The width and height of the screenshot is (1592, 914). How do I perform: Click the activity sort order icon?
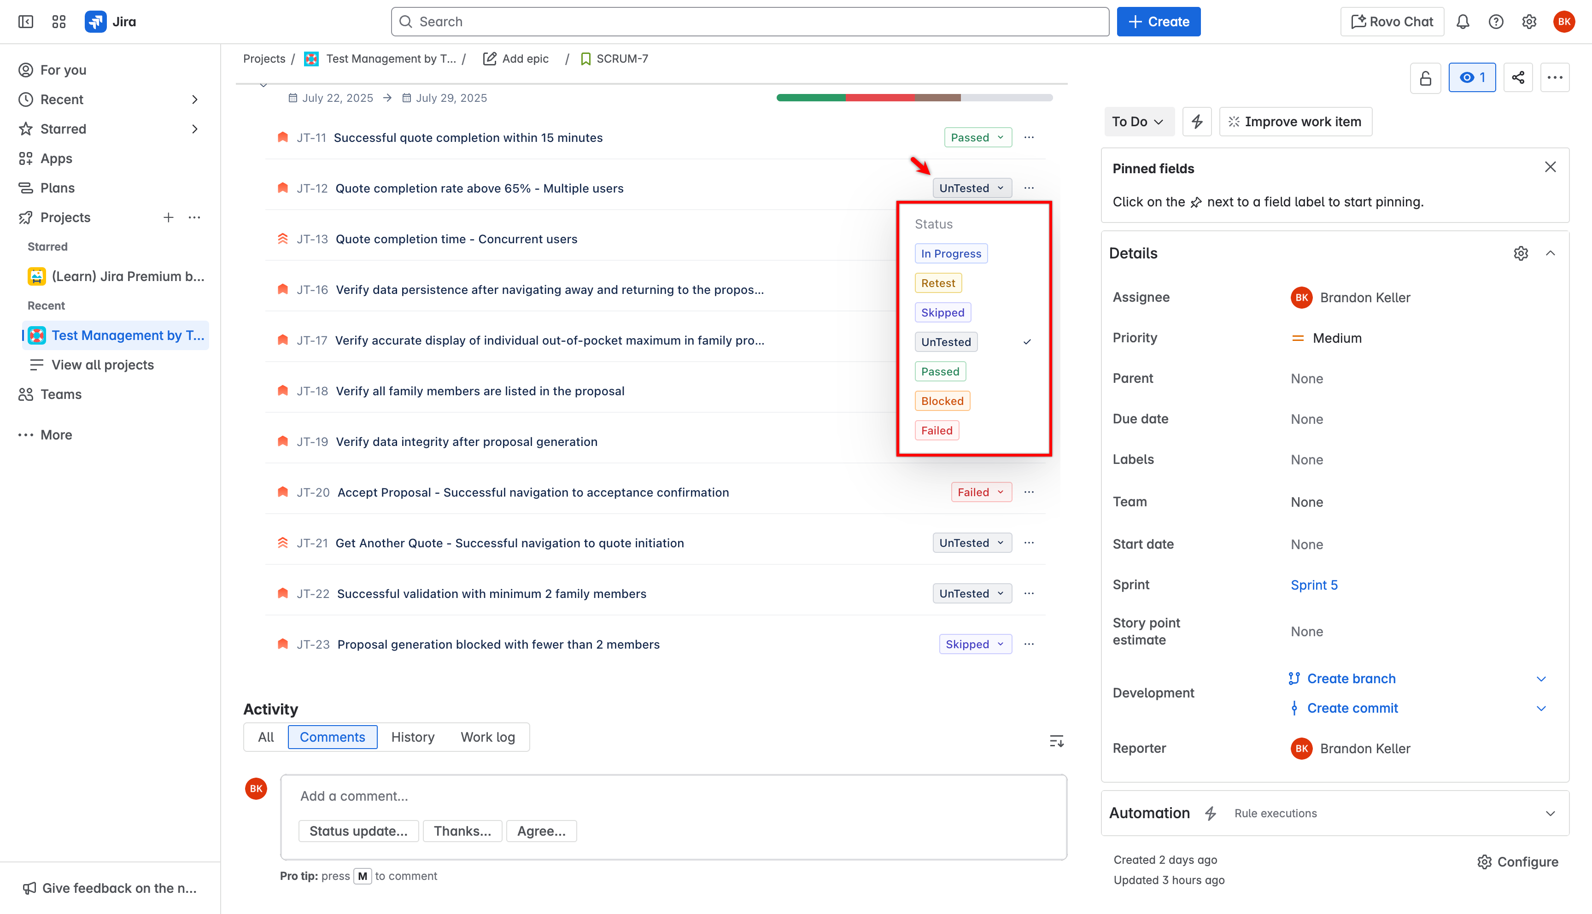pyautogui.click(x=1056, y=741)
